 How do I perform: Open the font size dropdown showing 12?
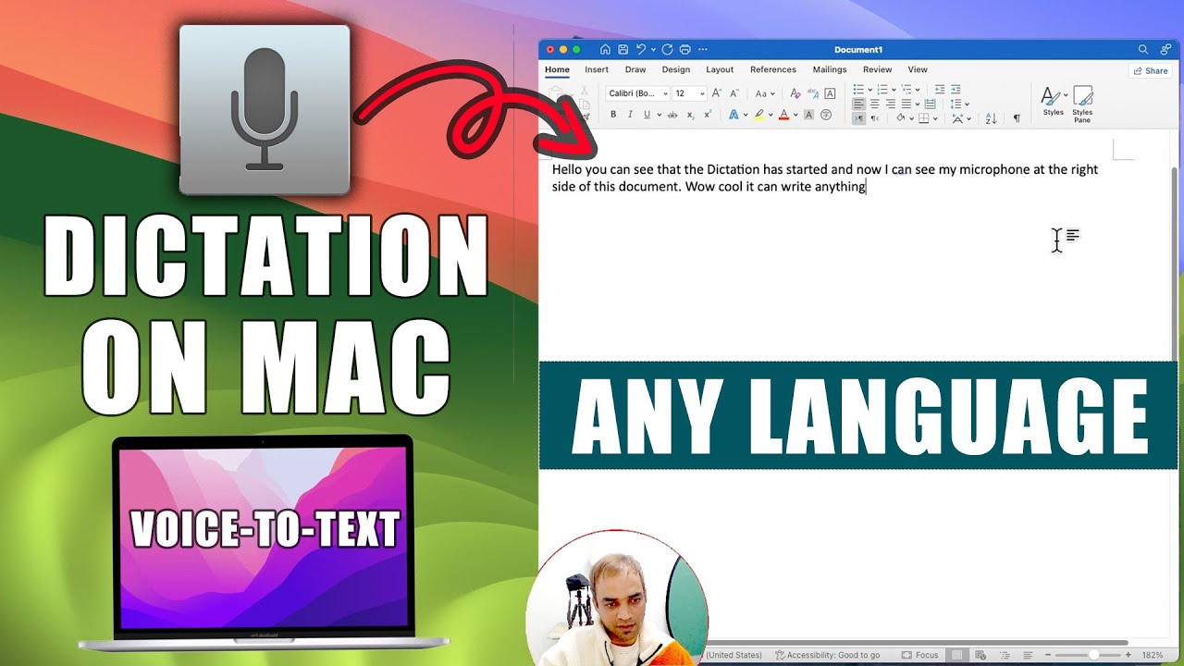(x=689, y=93)
